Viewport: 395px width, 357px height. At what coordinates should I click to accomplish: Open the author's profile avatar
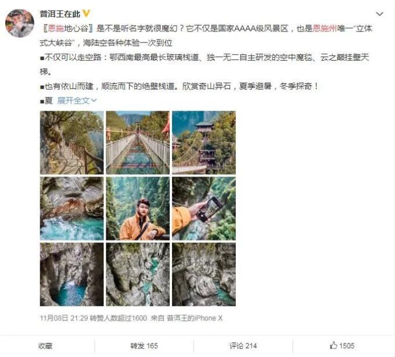pos(20,23)
